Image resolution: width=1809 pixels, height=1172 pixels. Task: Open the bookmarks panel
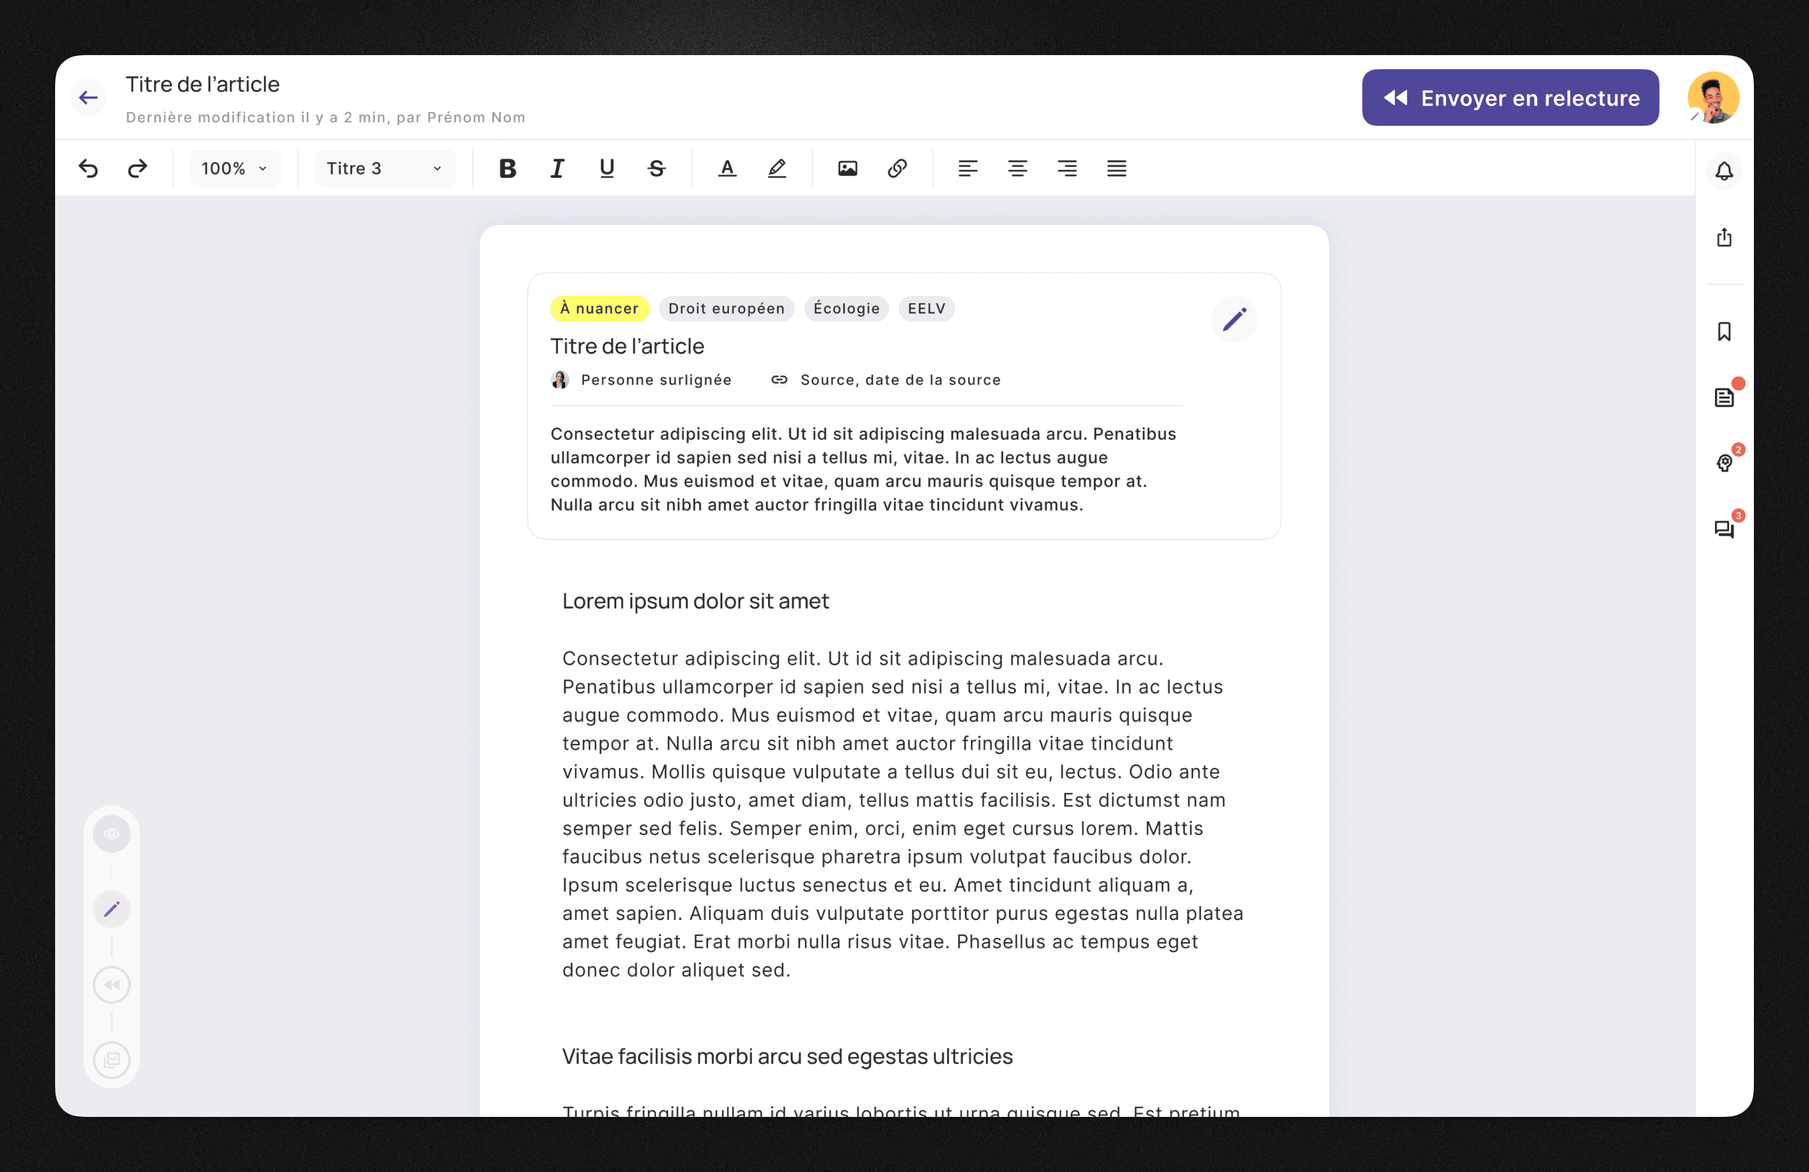[x=1724, y=331]
